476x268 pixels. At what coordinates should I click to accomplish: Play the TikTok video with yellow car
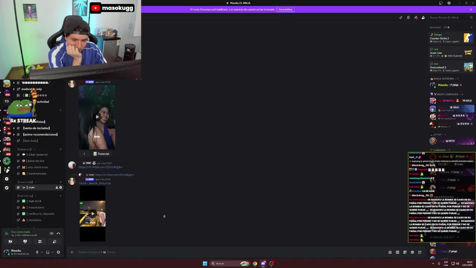[x=93, y=214]
